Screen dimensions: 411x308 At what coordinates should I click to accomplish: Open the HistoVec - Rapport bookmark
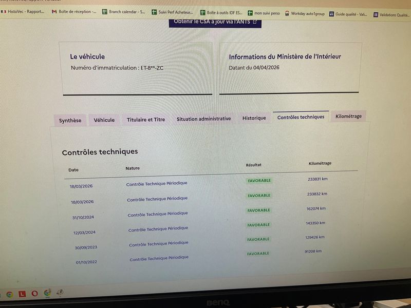point(23,11)
